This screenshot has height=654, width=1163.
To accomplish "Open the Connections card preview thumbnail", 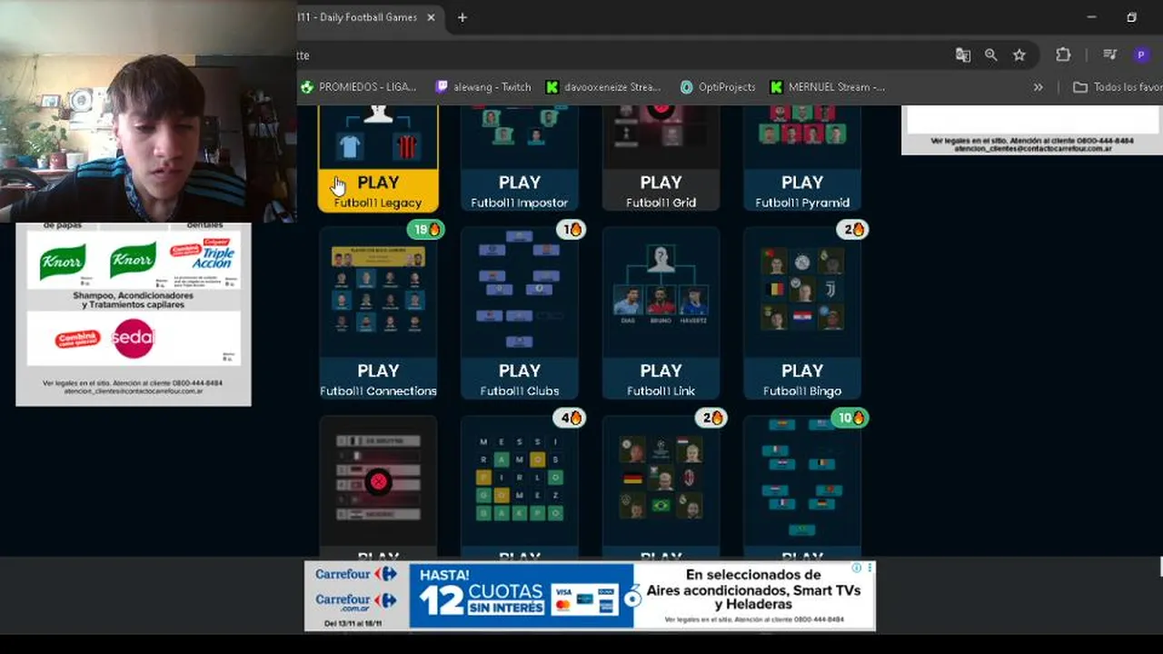I will (x=378, y=291).
